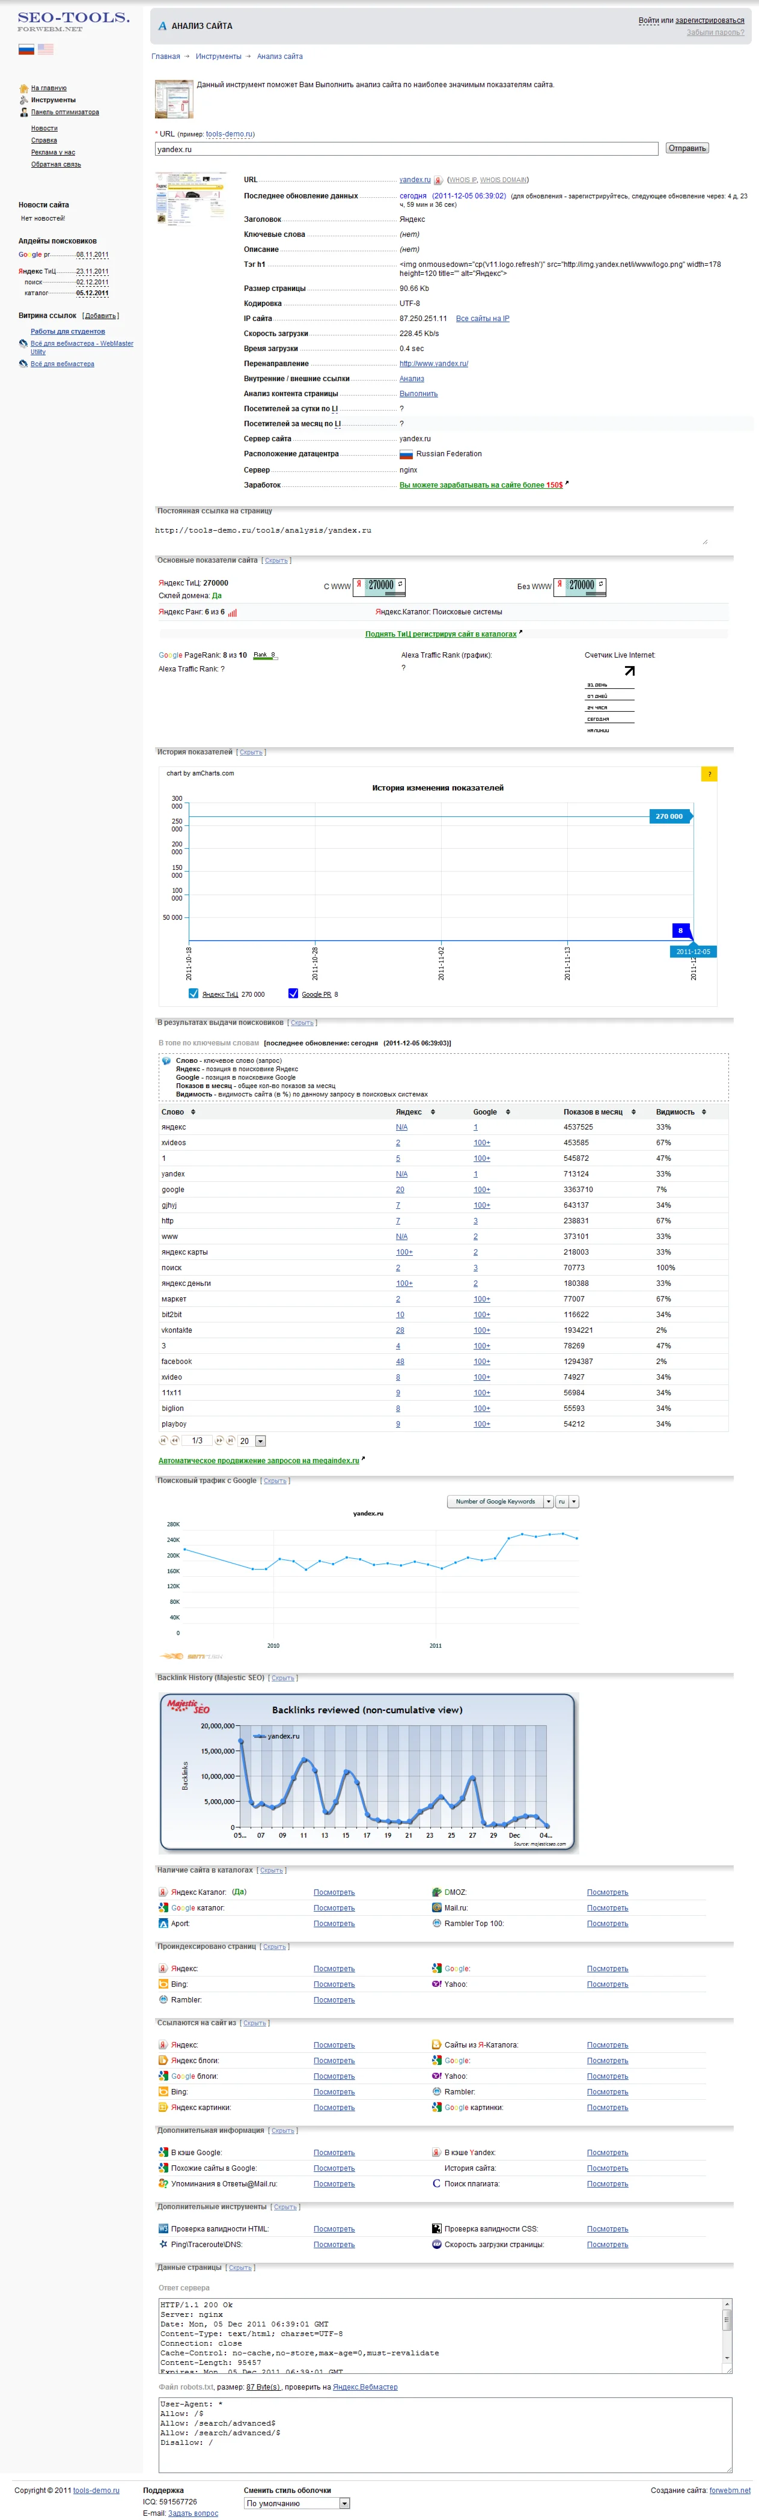The image size is (759, 2520).
Task: Open Инструменты breadcrumb
Action: pyautogui.click(x=218, y=57)
